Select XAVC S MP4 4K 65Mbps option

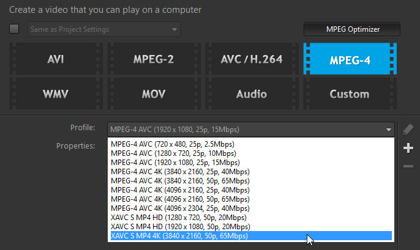[179, 236]
